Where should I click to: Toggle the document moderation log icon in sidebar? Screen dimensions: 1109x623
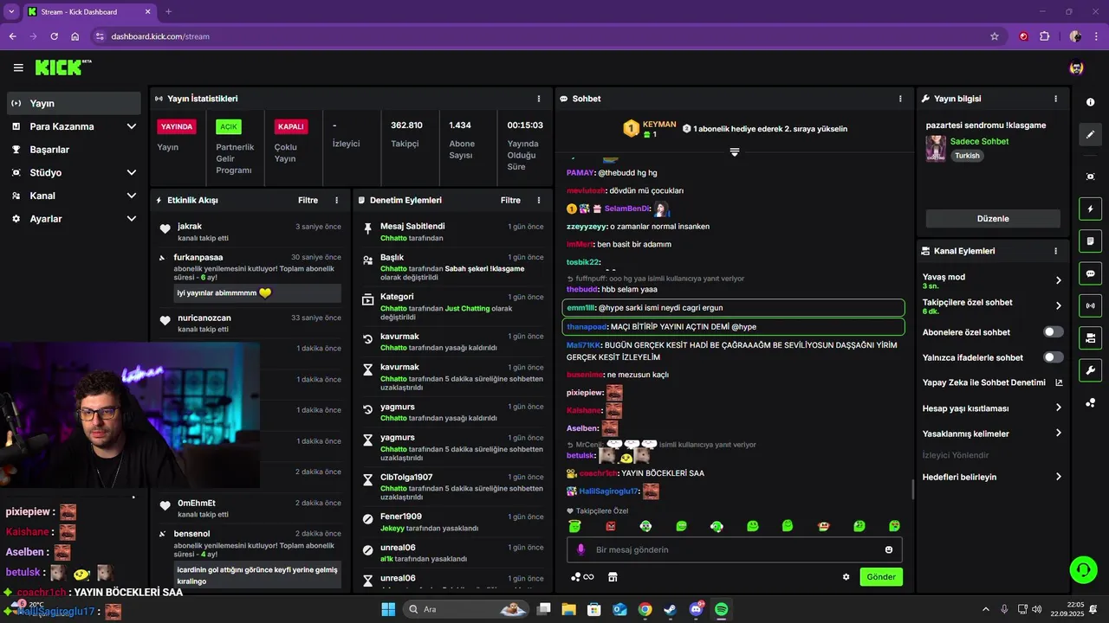(x=1090, y=241)
